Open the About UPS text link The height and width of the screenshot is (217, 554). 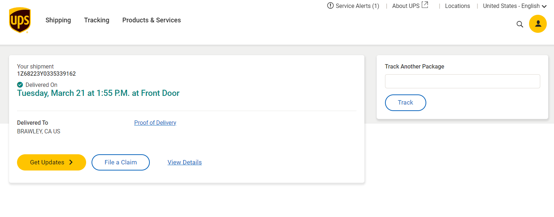click(x=406, y=6)
